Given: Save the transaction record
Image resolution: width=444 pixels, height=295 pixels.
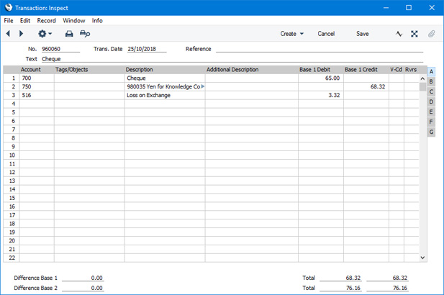Looking at the screenshot, I should (362, 34).
